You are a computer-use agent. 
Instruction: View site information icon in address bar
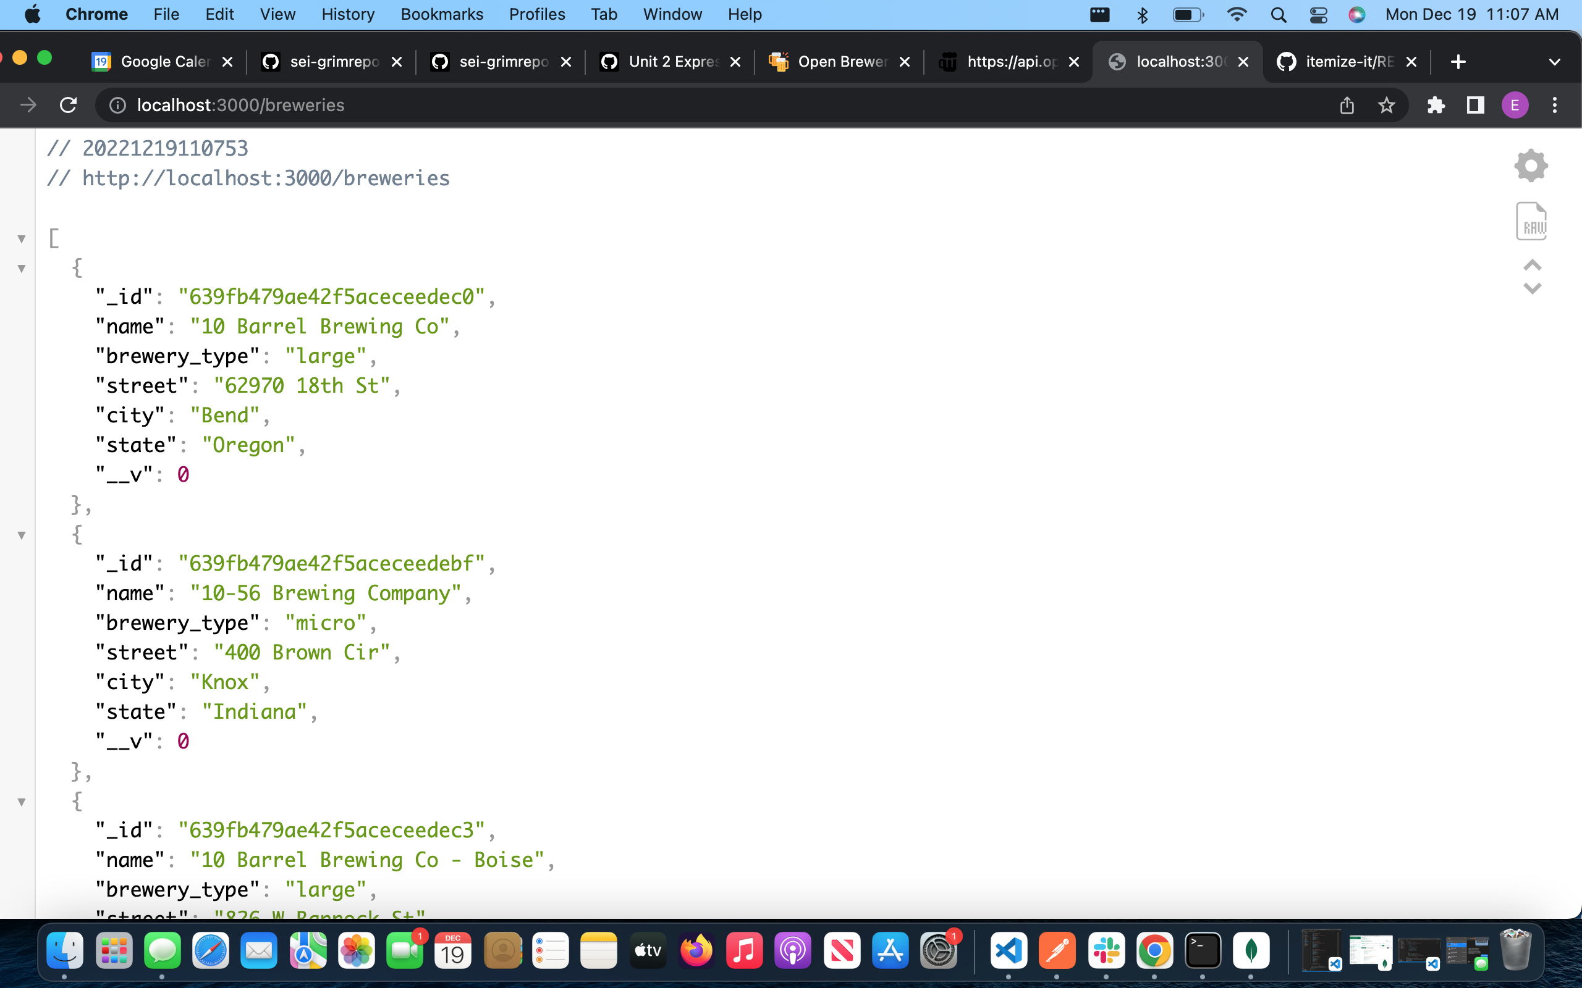pyautogui.click(x=117, y=105)
